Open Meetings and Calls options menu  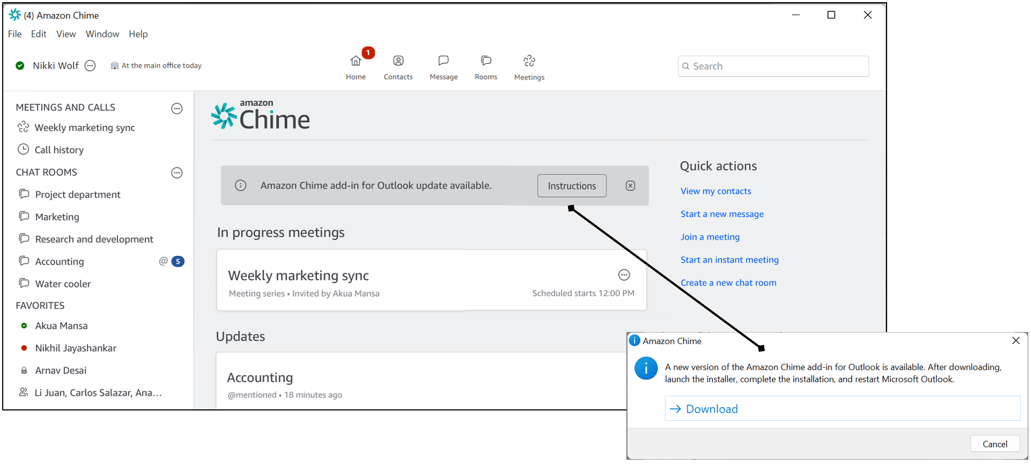point(177,108)
